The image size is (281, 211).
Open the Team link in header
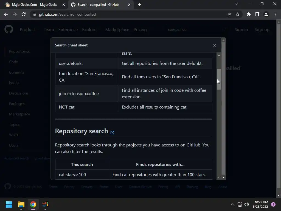(x=49, y=30)
